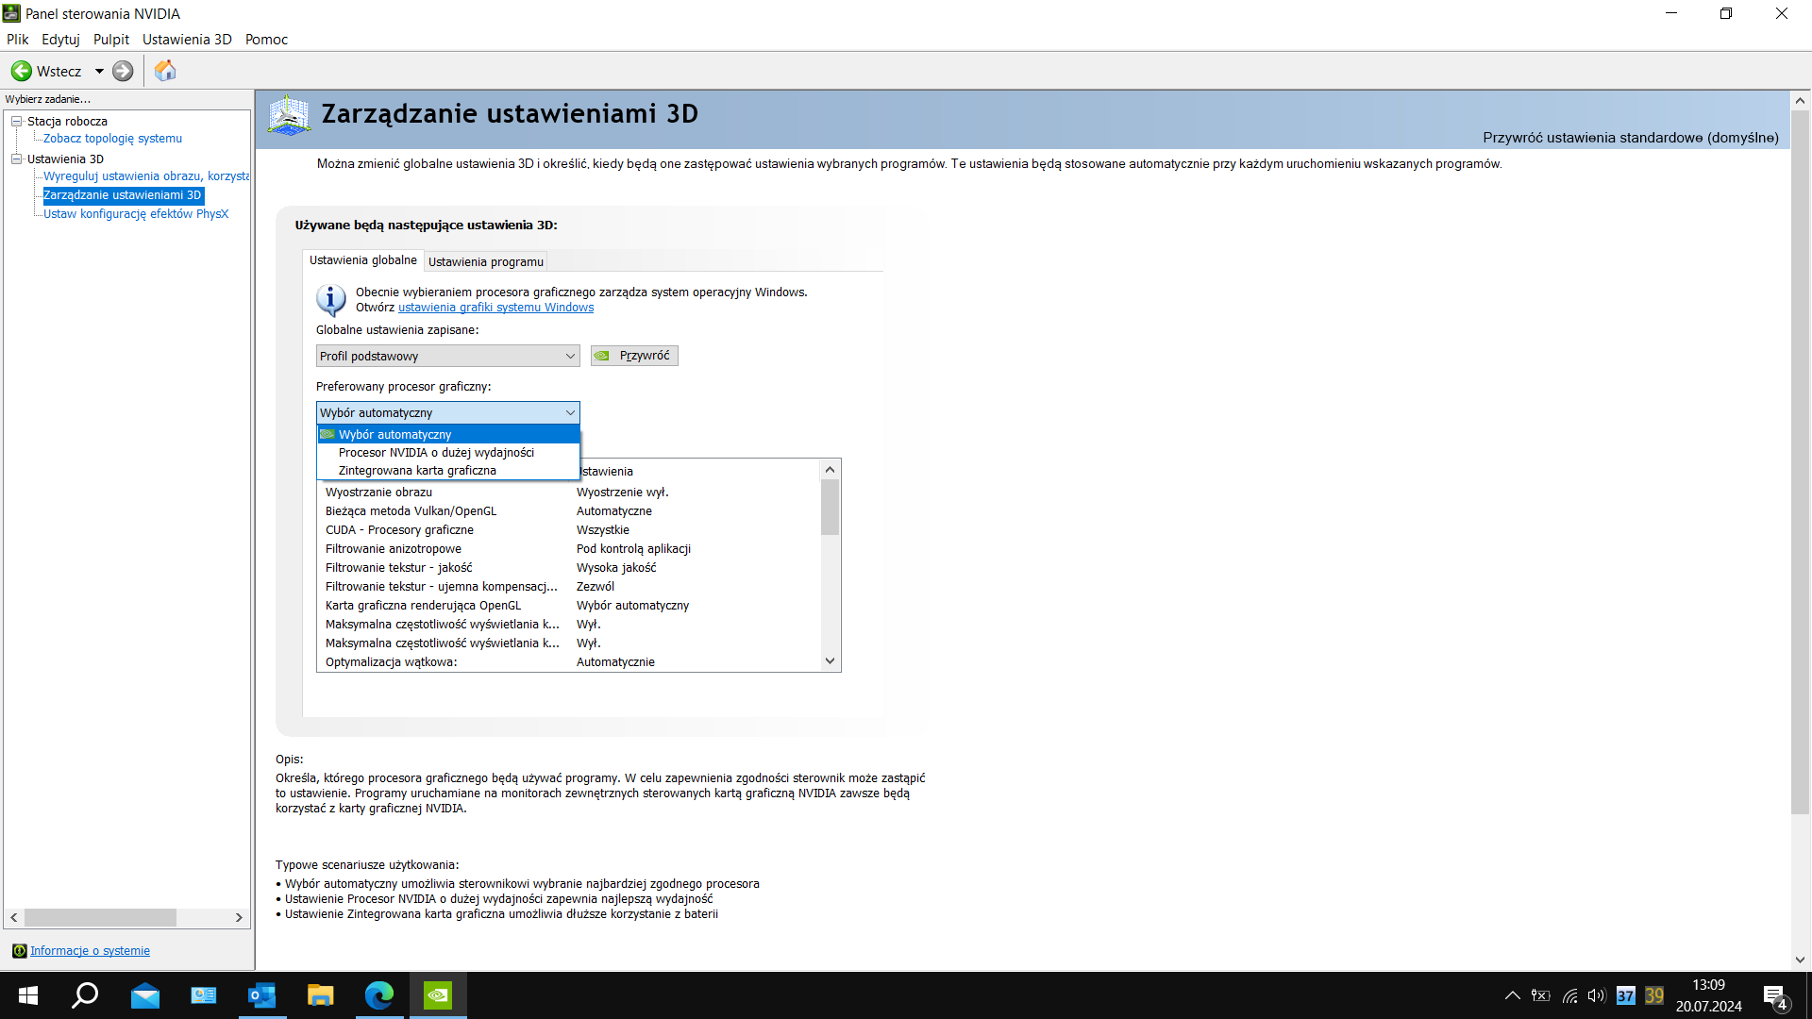
Task: Launch Microsoft Edge from taskbar
Action: point(378,995)
